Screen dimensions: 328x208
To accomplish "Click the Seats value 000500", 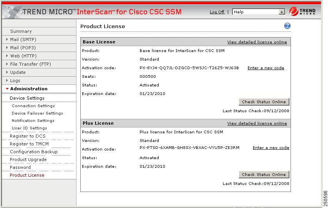I will click(x=148, y=76).
